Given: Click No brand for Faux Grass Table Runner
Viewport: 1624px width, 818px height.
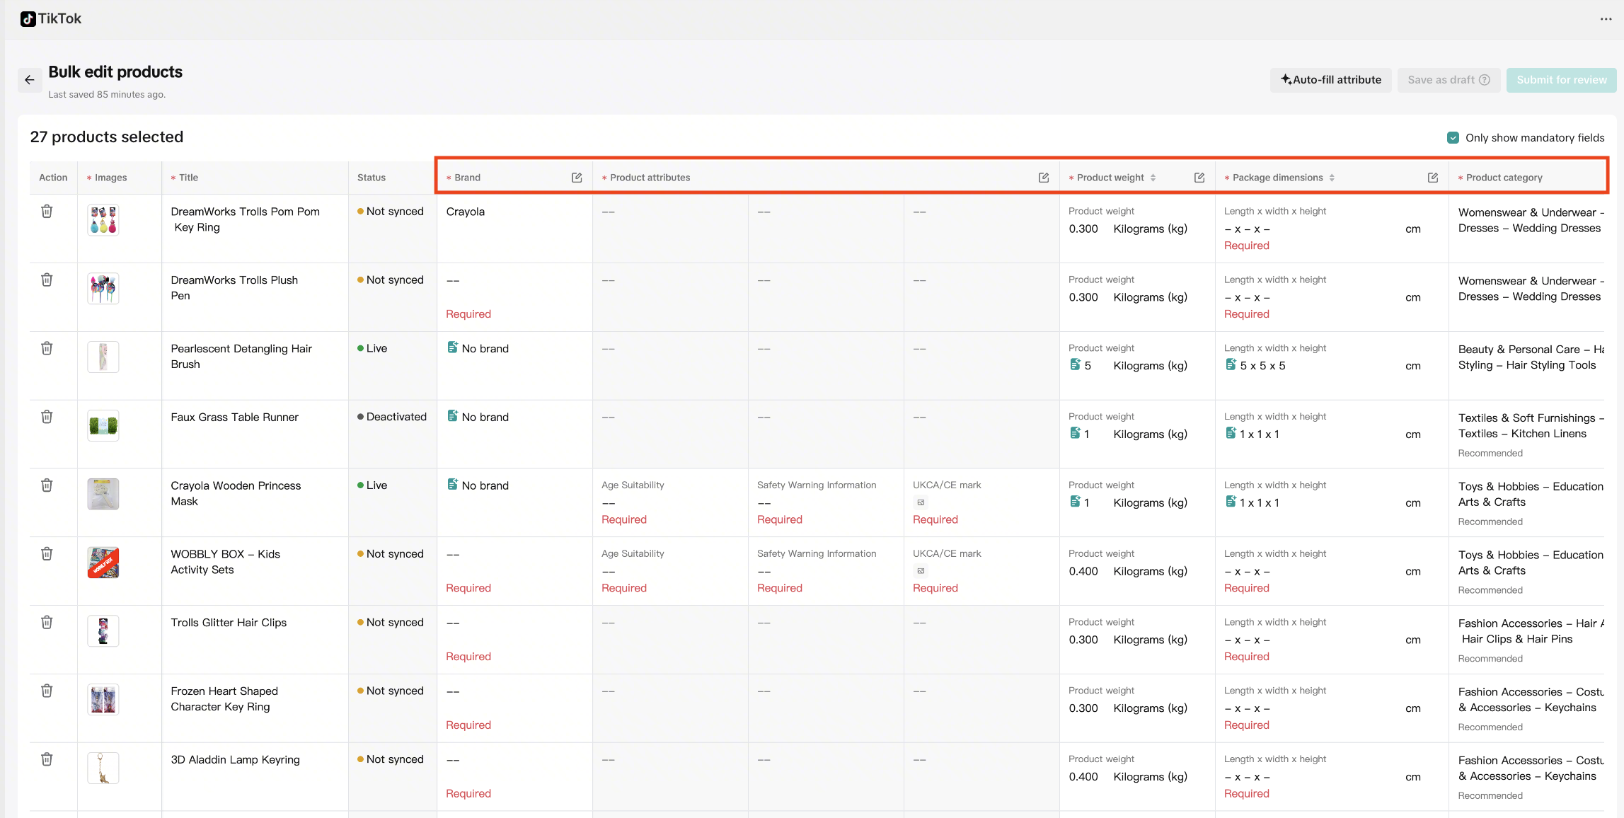Looking at the screenshot, I should pos(485,417).
